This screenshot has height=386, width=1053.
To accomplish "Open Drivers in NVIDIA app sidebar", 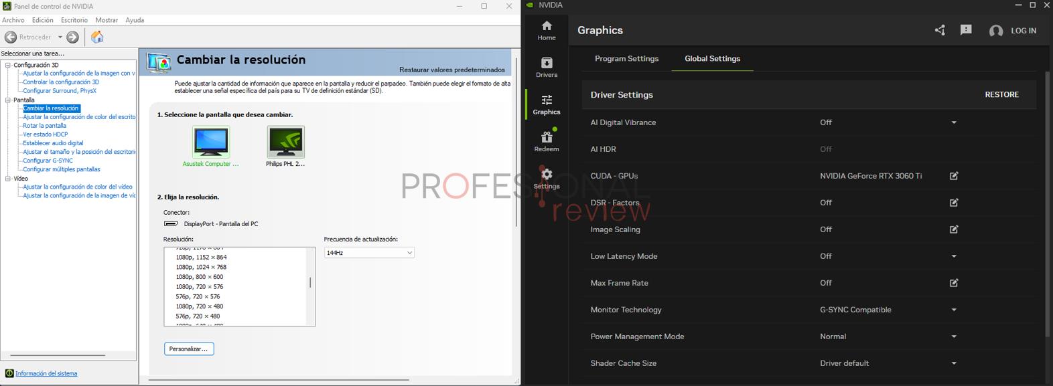I will 547,68.
